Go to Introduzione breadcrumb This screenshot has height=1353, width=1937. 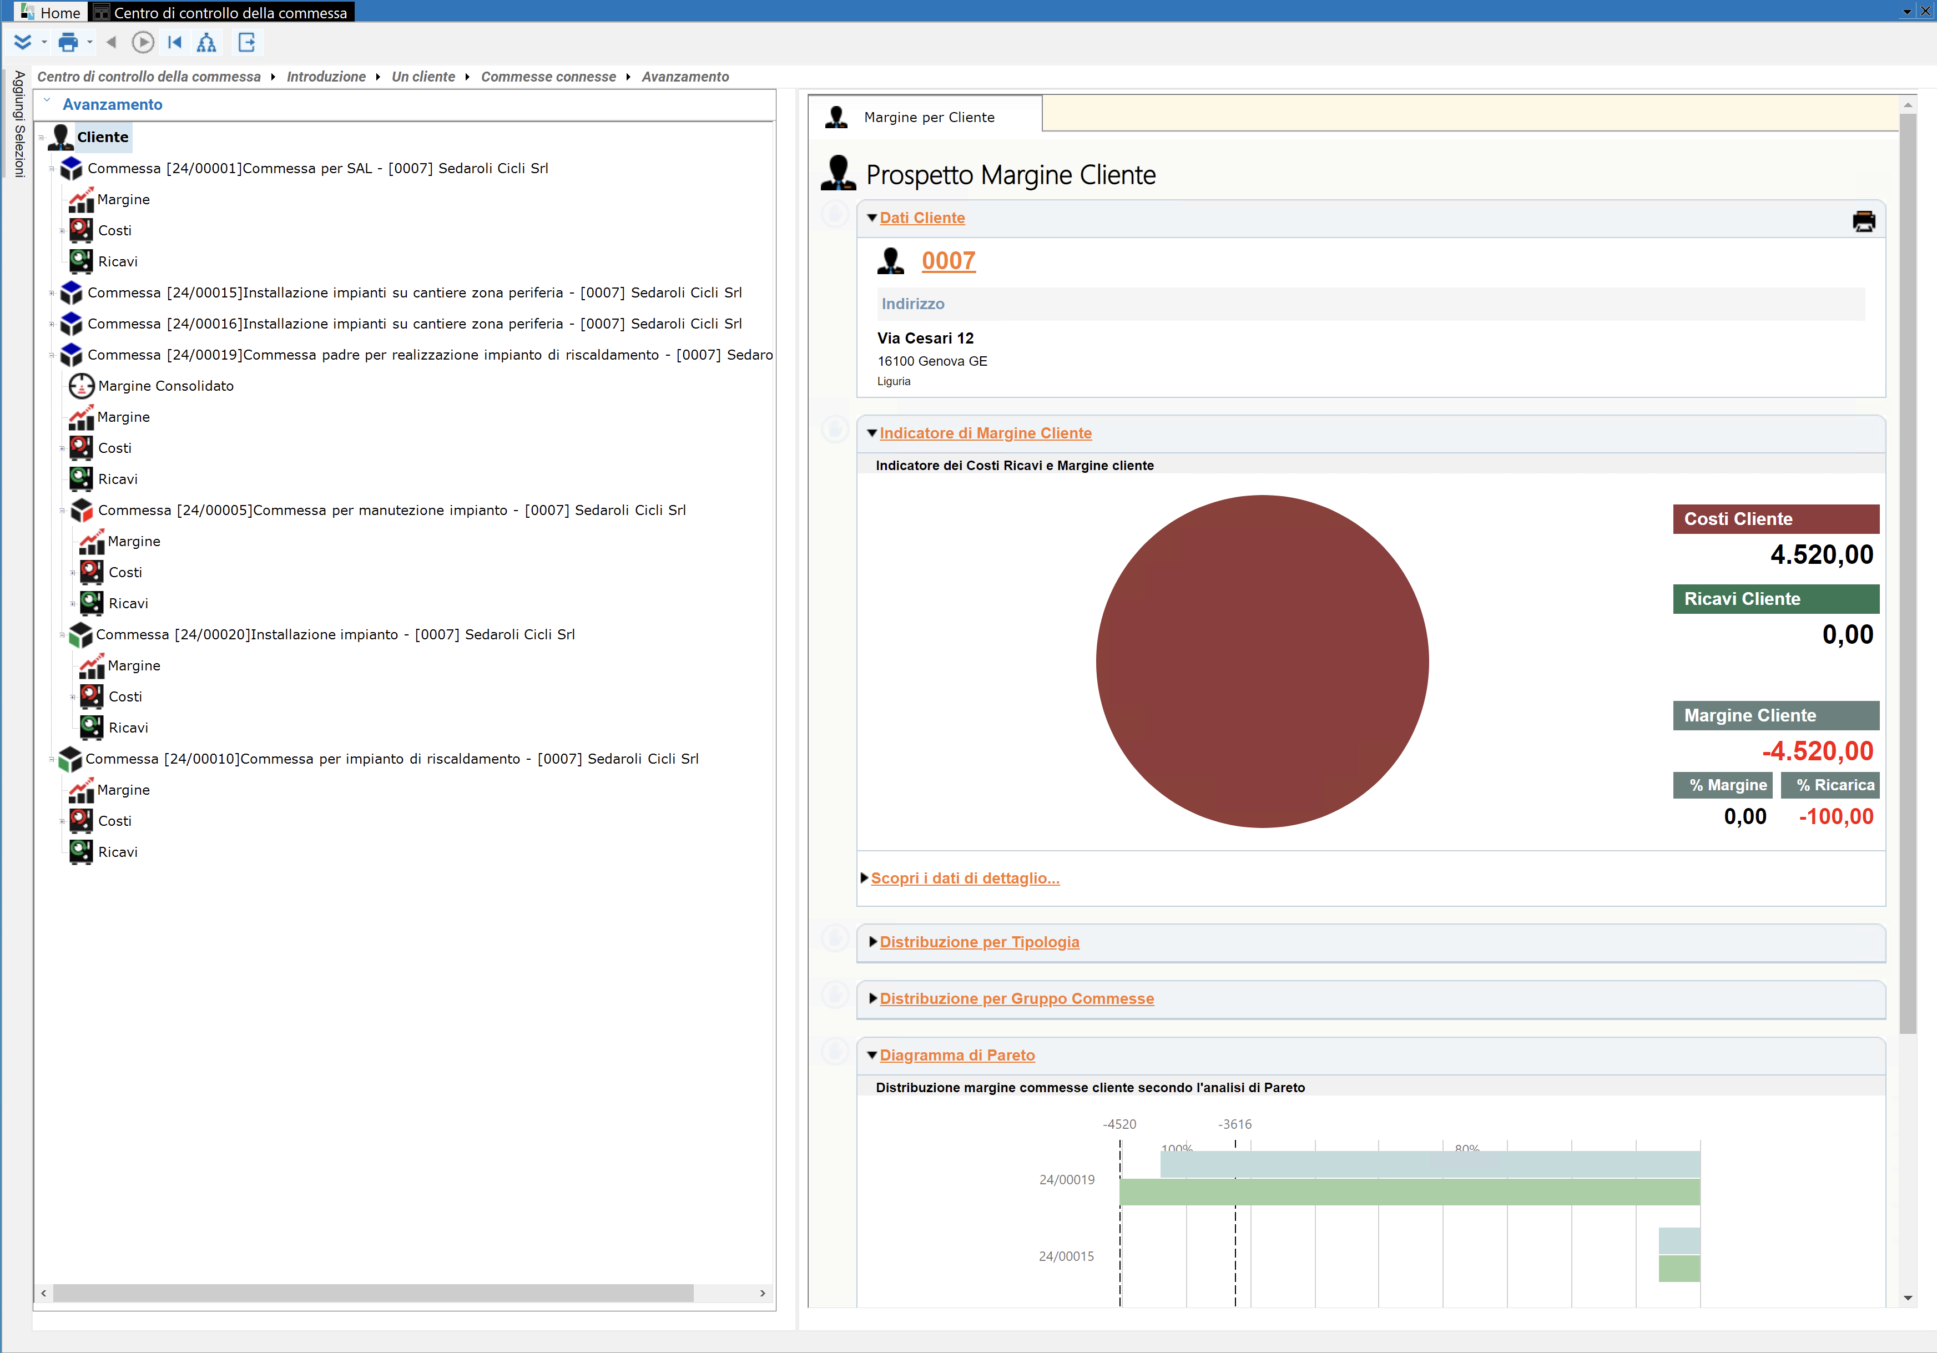(x=326, y=77)
